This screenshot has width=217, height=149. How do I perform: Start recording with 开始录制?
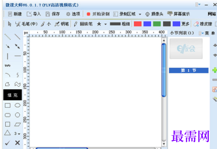[98, 14]
